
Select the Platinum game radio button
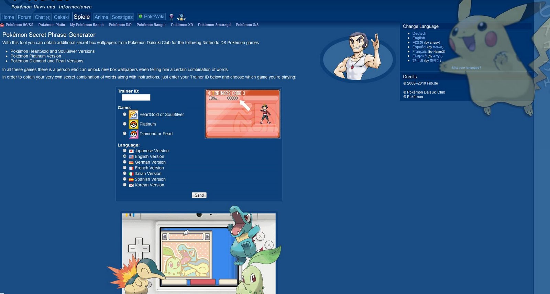coord(124,124)
